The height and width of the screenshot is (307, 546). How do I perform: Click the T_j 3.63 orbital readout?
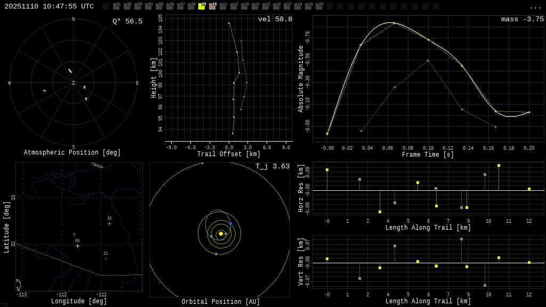pos(272,166)
